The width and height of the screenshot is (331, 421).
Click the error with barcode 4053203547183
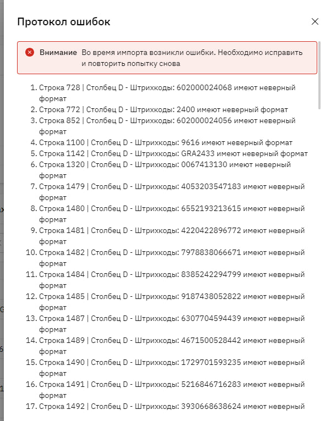(172, 192)
